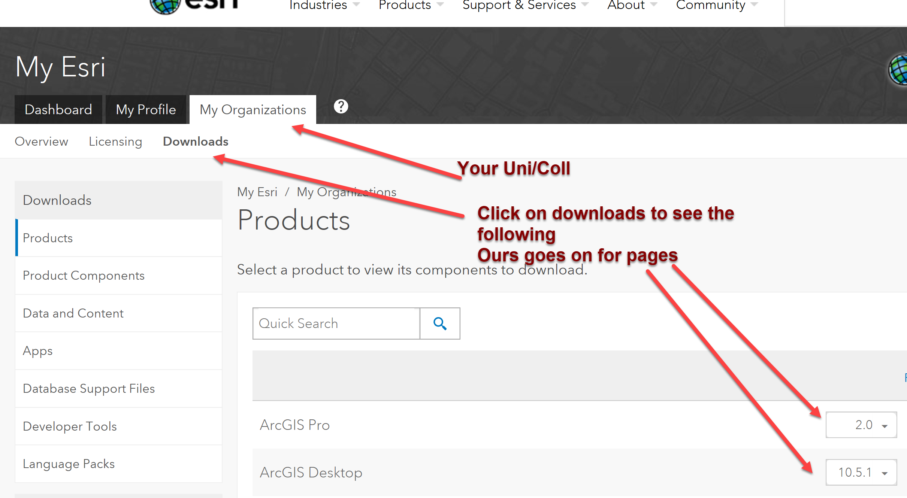This screenshot has height=498, width=907.
Task: Open the help question mark icon
Action: click(341, 107)
